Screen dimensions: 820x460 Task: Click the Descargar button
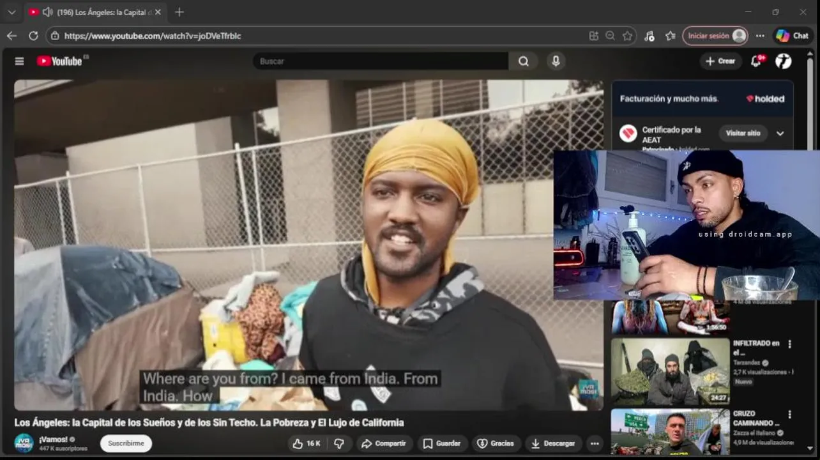pos(553,443)
